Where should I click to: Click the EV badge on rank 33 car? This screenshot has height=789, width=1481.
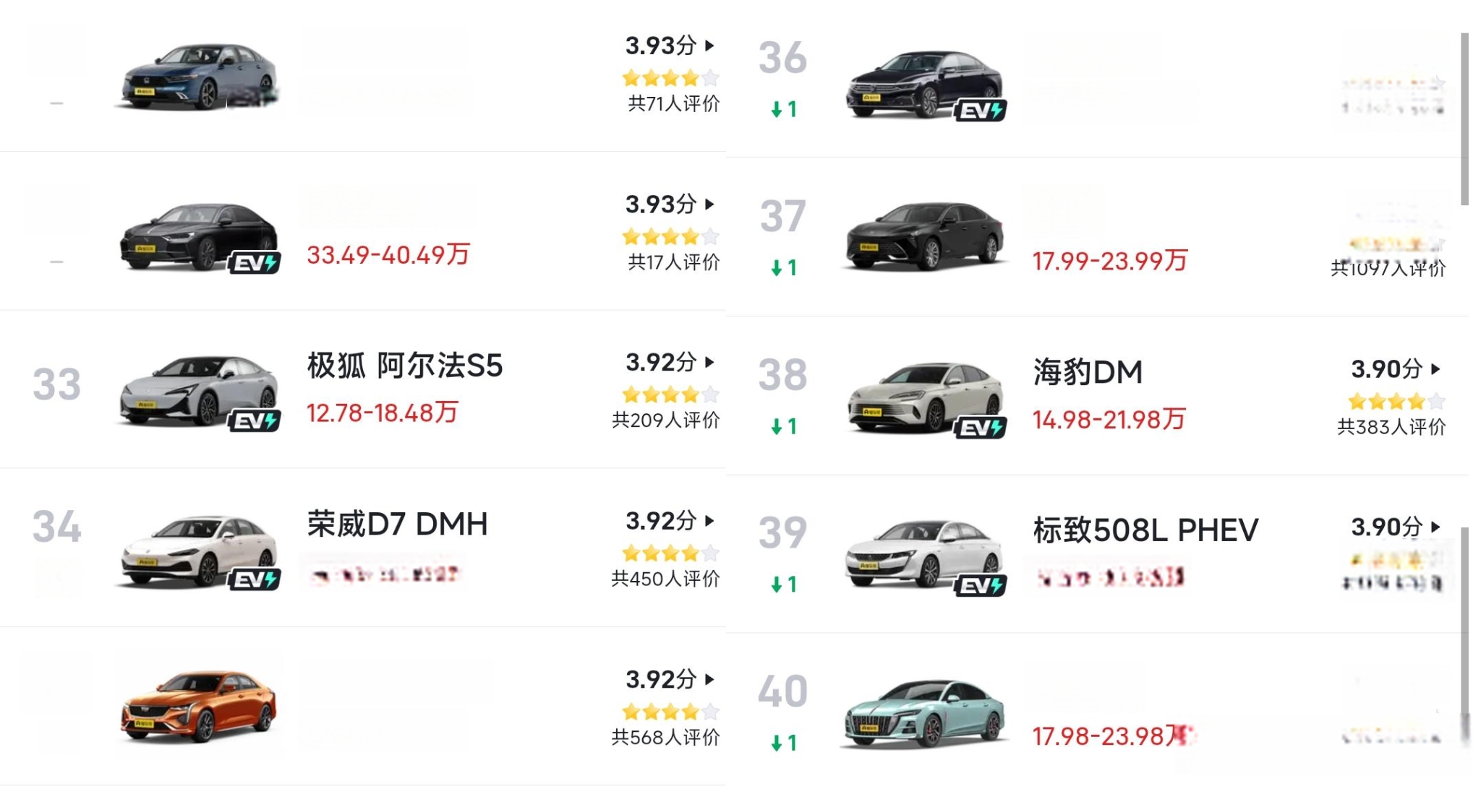click(x=254, y=421)
